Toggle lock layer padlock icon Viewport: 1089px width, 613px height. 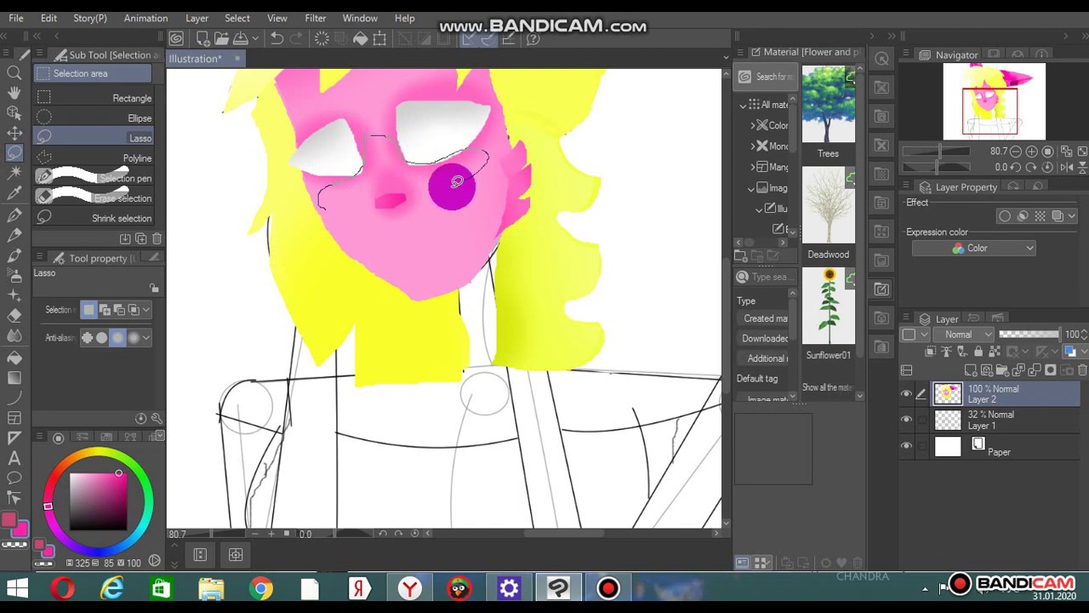(x=978, y=352)
